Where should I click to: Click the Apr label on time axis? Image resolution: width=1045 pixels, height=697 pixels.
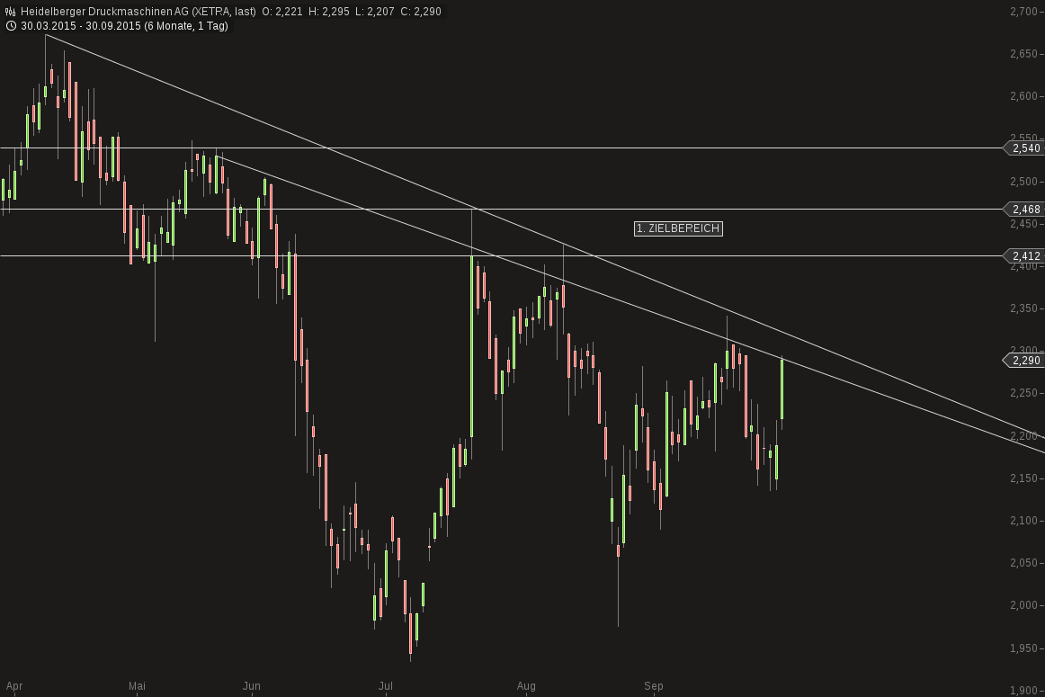[x=14, y=685]
